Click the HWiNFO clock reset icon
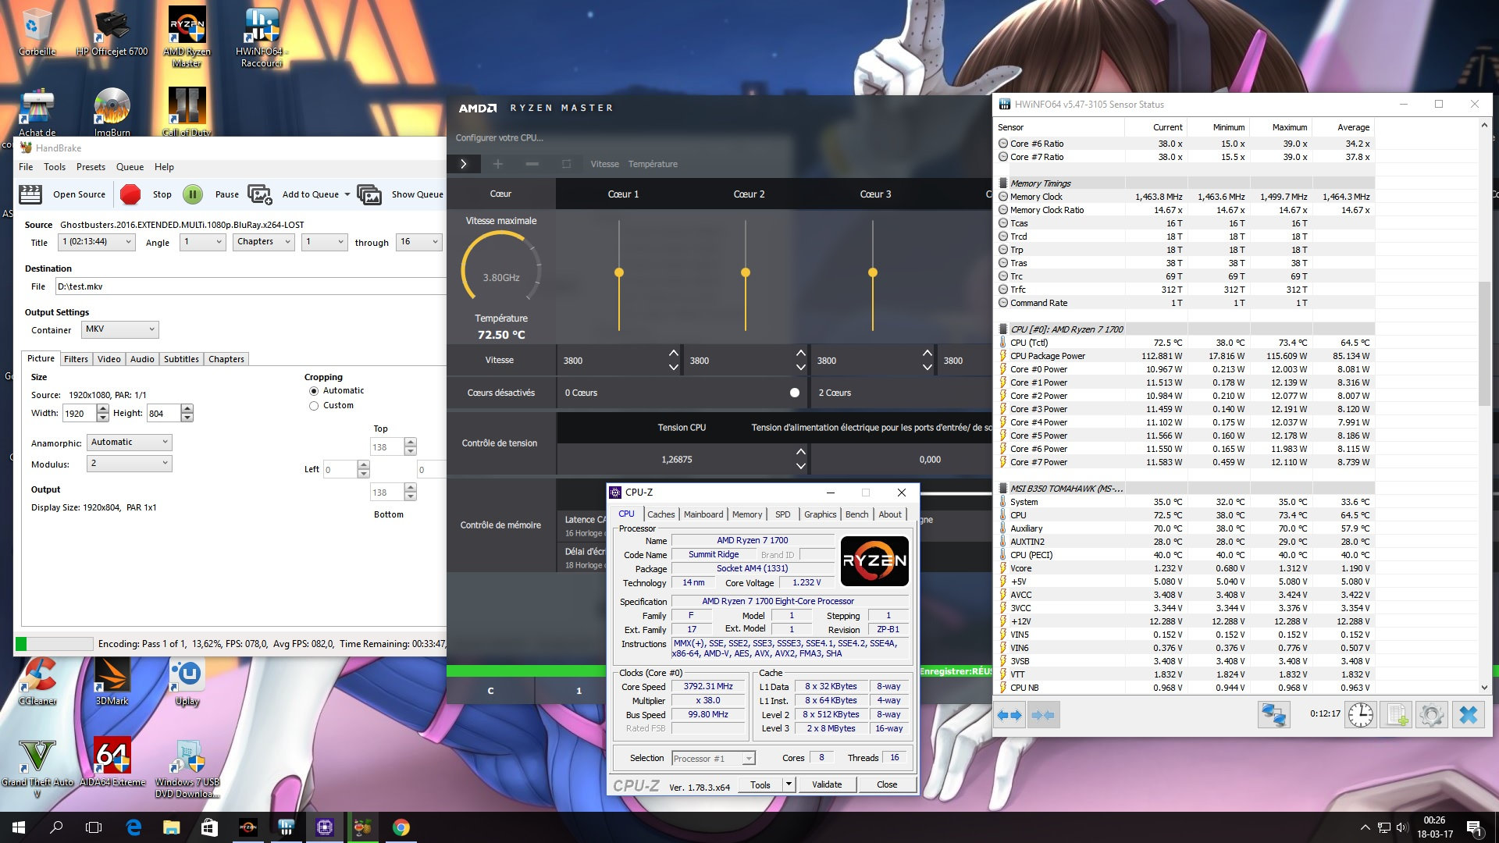 tap(1360, 715)
